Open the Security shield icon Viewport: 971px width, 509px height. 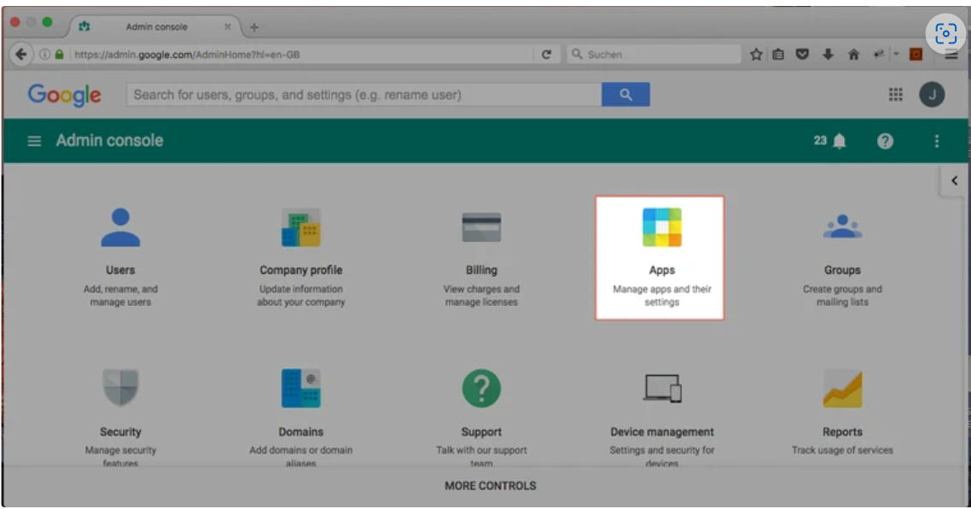120,389
